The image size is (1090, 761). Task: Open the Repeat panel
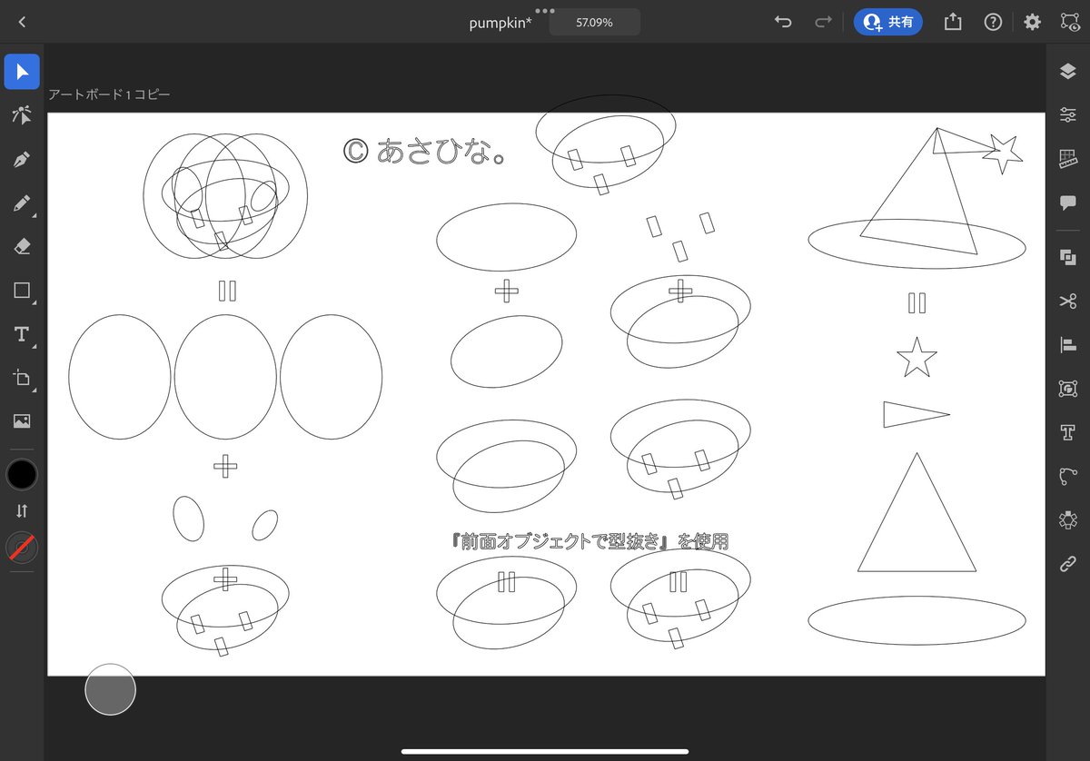point(1068,519)
